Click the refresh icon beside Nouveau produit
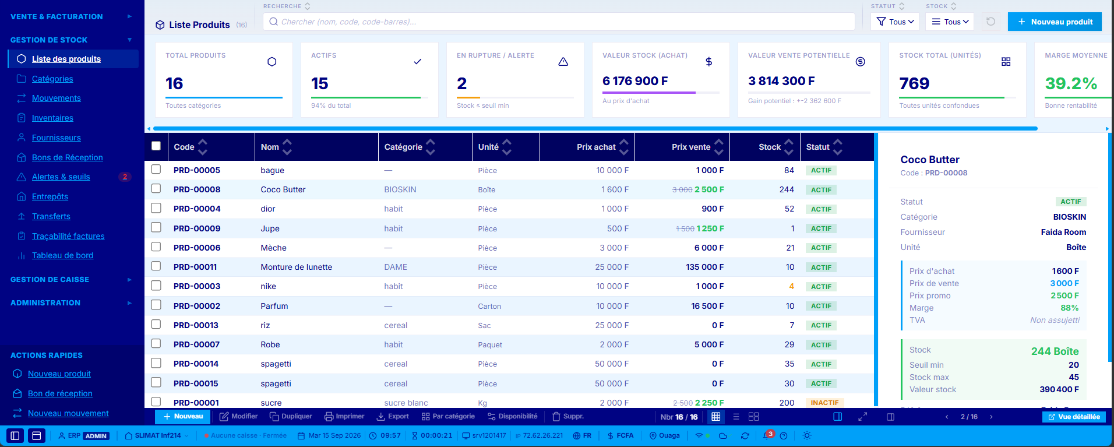 990,22
